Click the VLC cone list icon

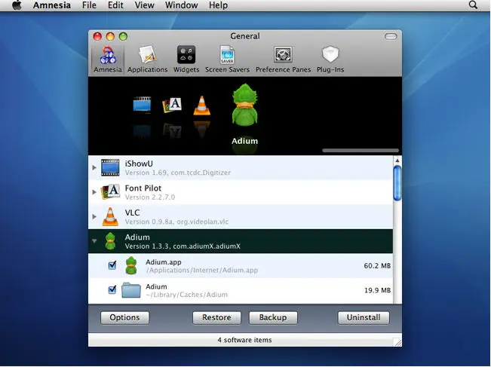coord(110,216)
